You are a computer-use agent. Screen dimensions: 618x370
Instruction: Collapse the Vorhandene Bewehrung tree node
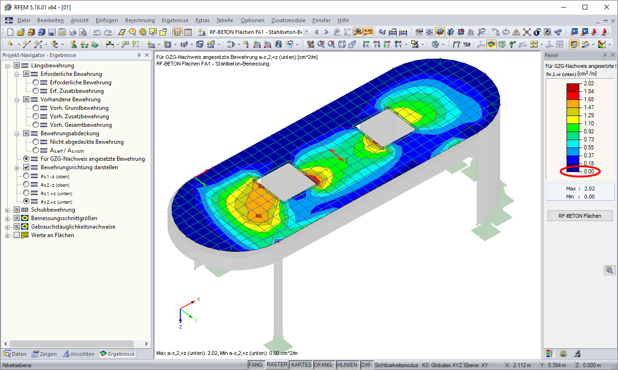click(17, 99)
